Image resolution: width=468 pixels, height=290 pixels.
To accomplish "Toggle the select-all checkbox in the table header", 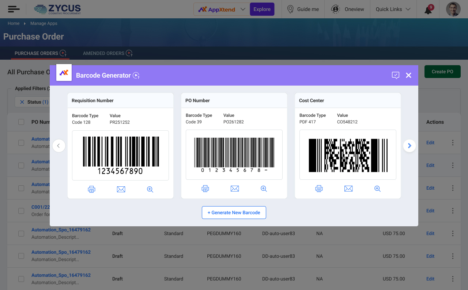I will 21,122.
